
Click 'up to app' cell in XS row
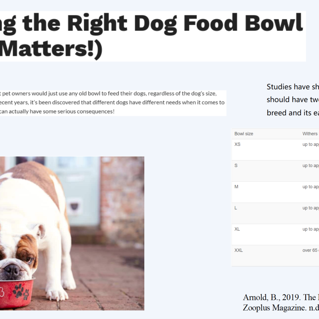tap(310, 144)
